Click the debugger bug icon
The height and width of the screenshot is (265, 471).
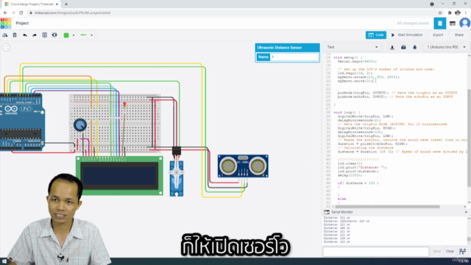pyautogui.click(x=414, y=47)
